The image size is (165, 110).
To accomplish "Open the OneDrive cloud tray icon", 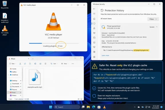I will 139,107.
